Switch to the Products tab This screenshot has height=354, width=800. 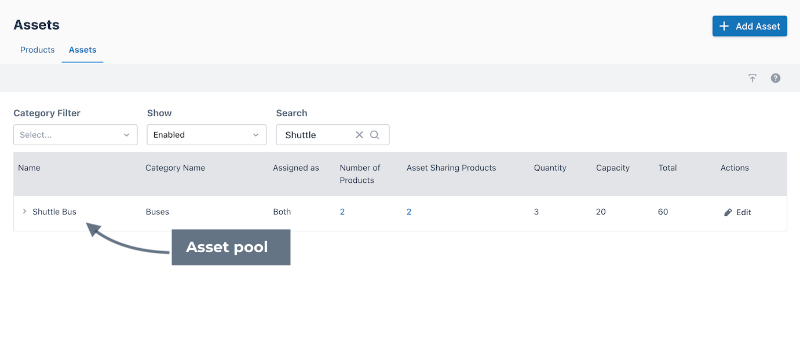[38, 50]
